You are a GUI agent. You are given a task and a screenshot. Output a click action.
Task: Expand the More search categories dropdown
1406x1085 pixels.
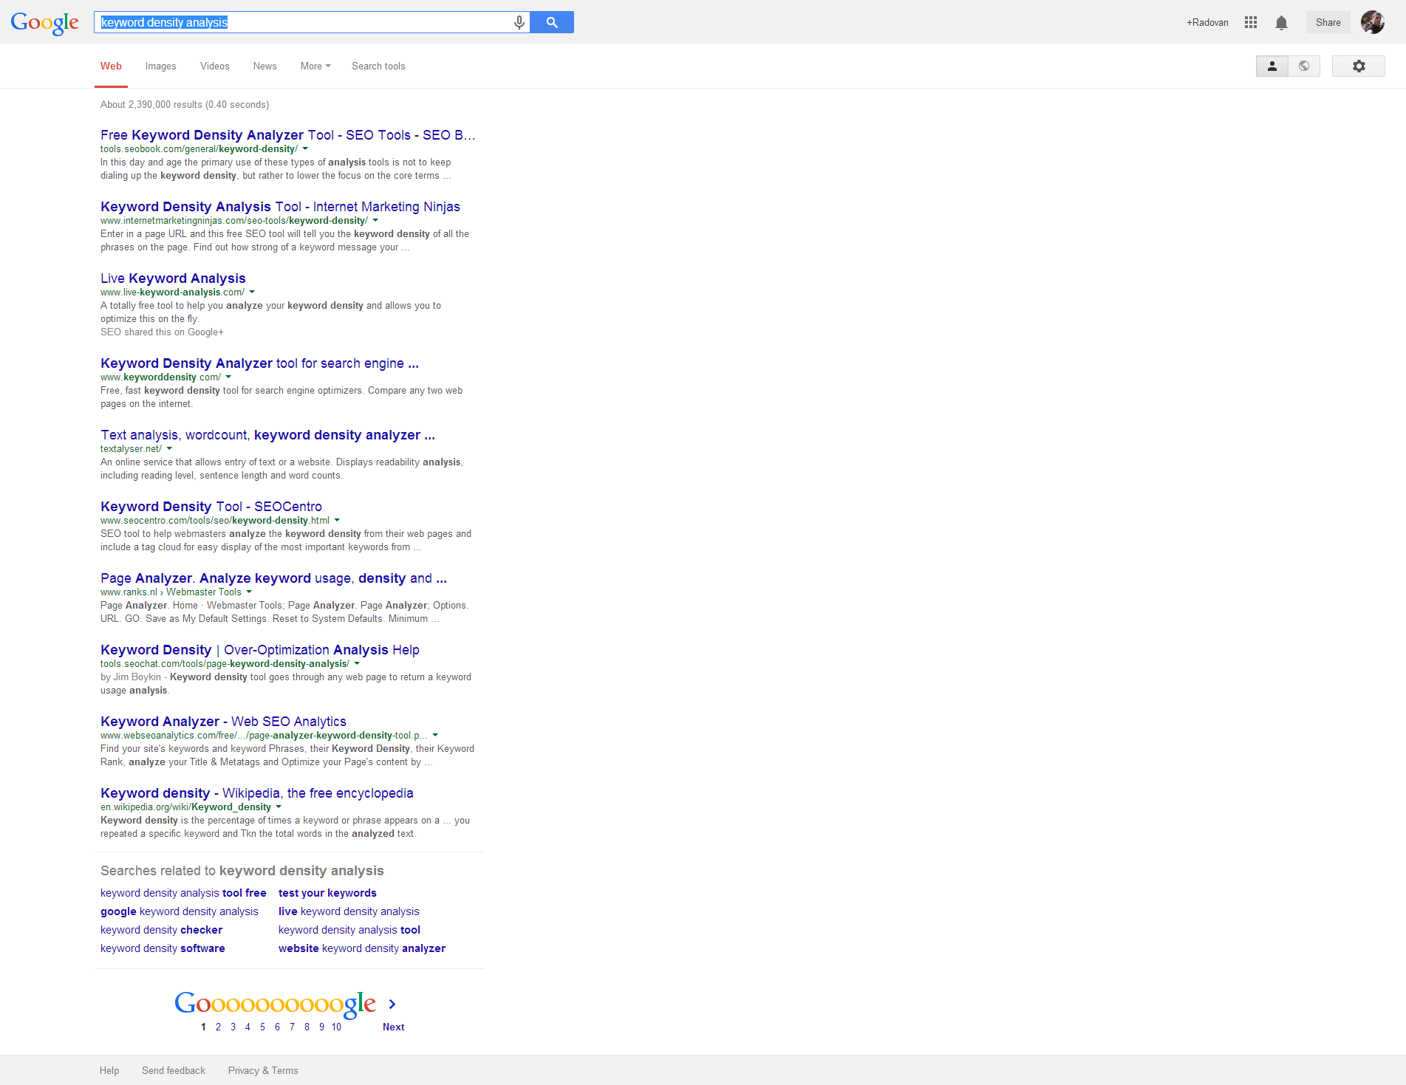click(315, 66)
